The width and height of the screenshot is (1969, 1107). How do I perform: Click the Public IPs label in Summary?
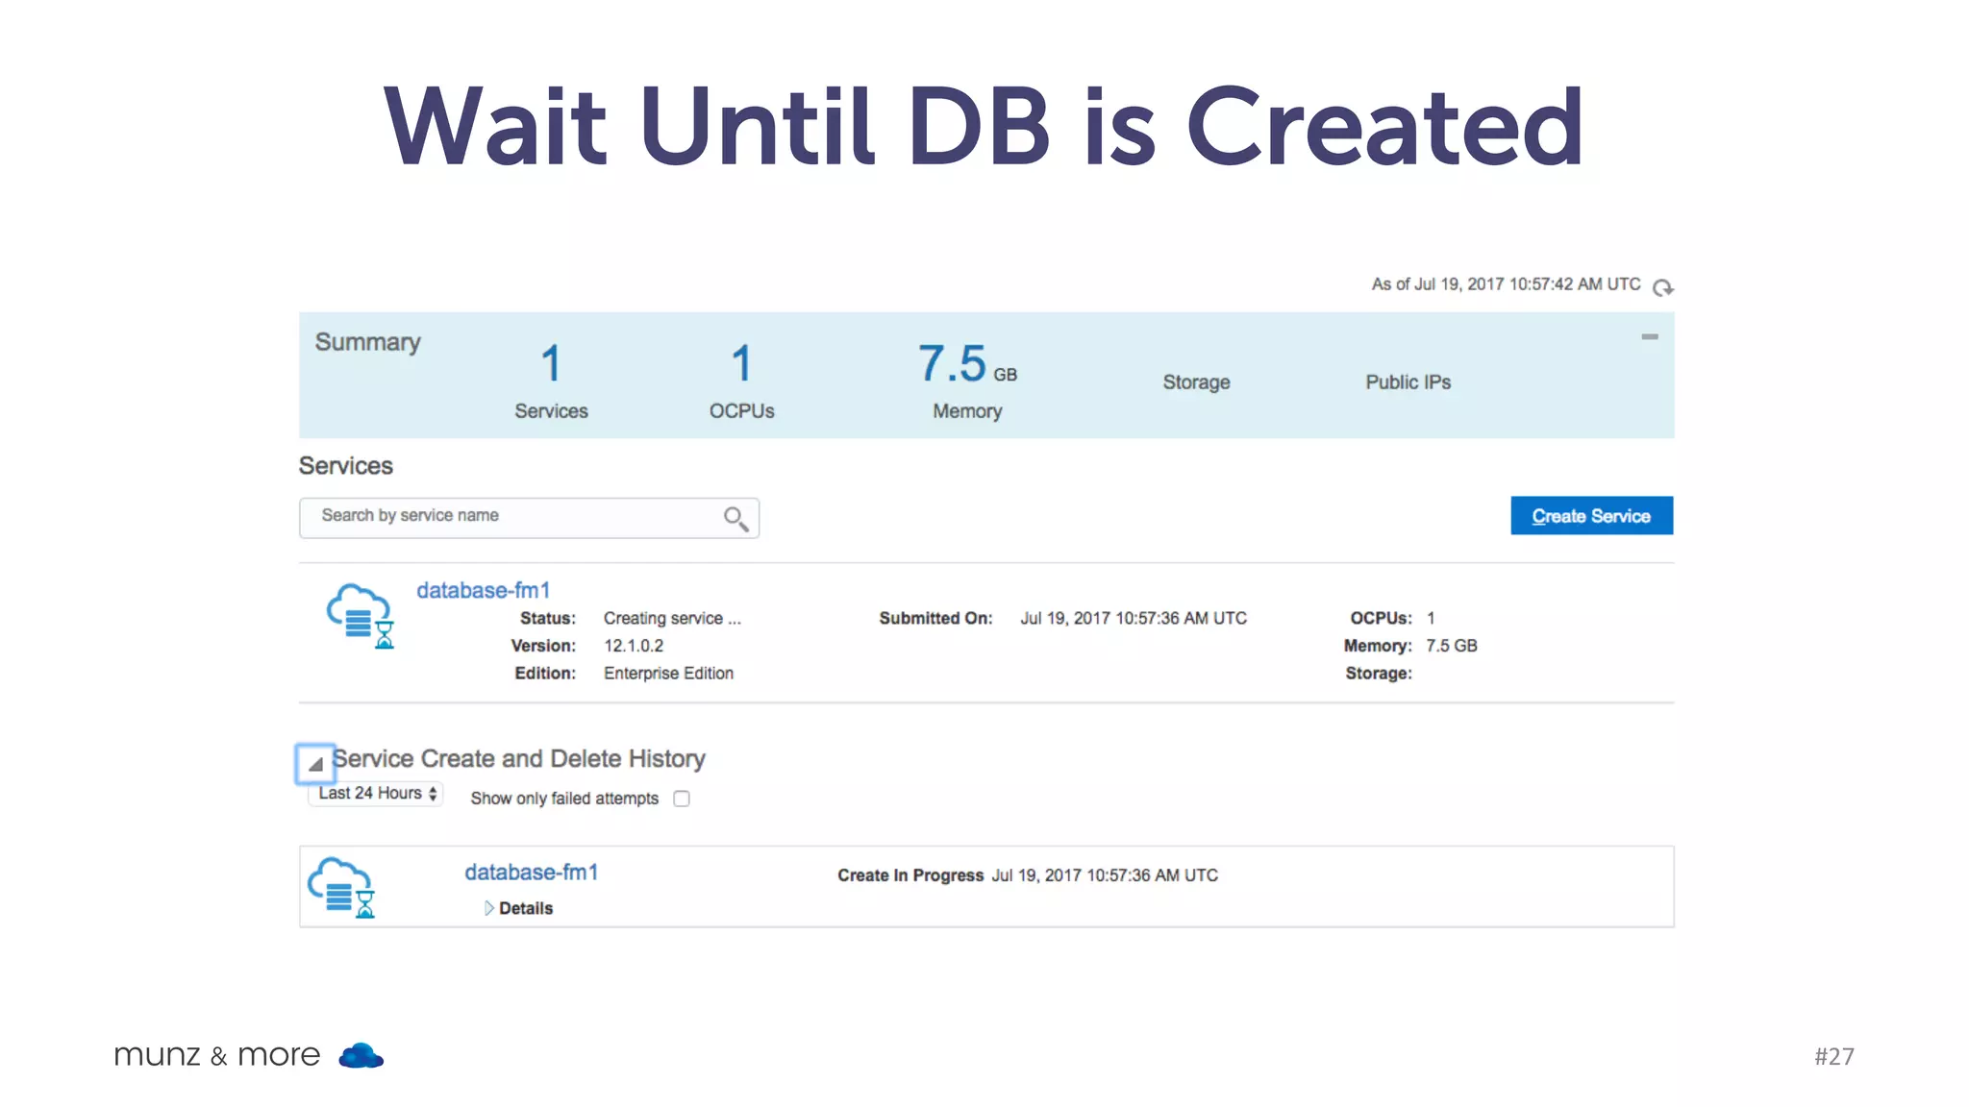pos(1408,382)
